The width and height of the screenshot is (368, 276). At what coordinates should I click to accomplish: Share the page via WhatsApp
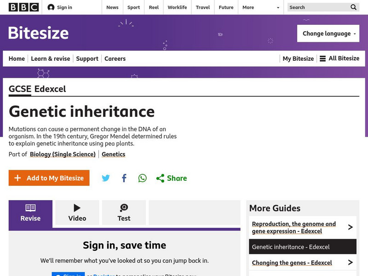(142, 178)
